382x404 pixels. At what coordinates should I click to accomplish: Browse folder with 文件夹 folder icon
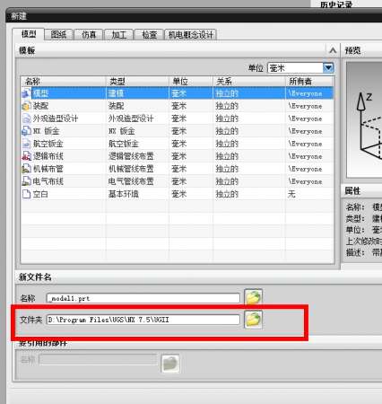253,320
